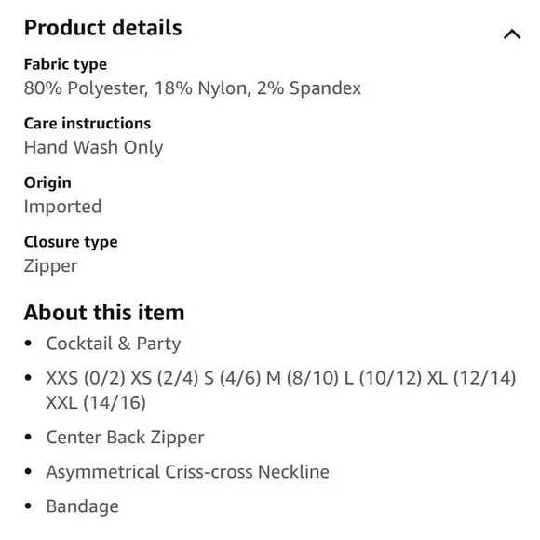Click the XXL (14/16) size text
The image size is (540, 540).
(x=96, y=402)
